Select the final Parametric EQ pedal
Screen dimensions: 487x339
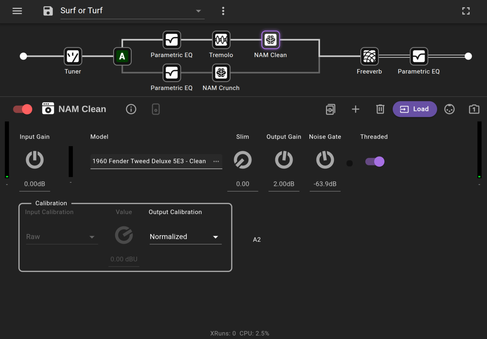419,56
